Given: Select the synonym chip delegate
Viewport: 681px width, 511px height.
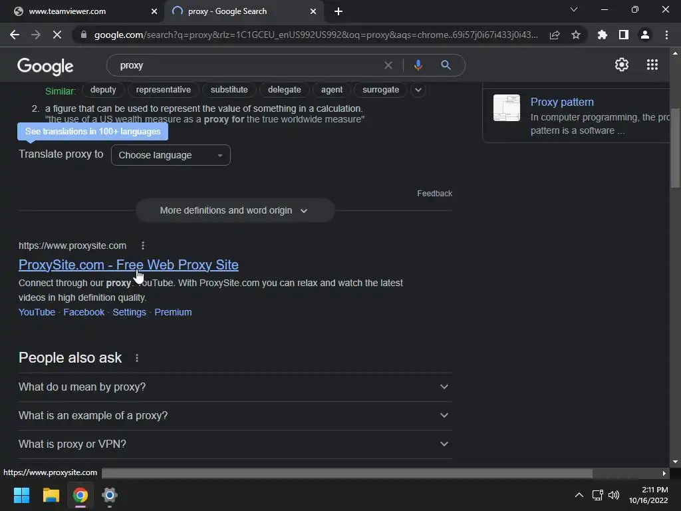Looking at the screenshot, I should pos(285,90).
